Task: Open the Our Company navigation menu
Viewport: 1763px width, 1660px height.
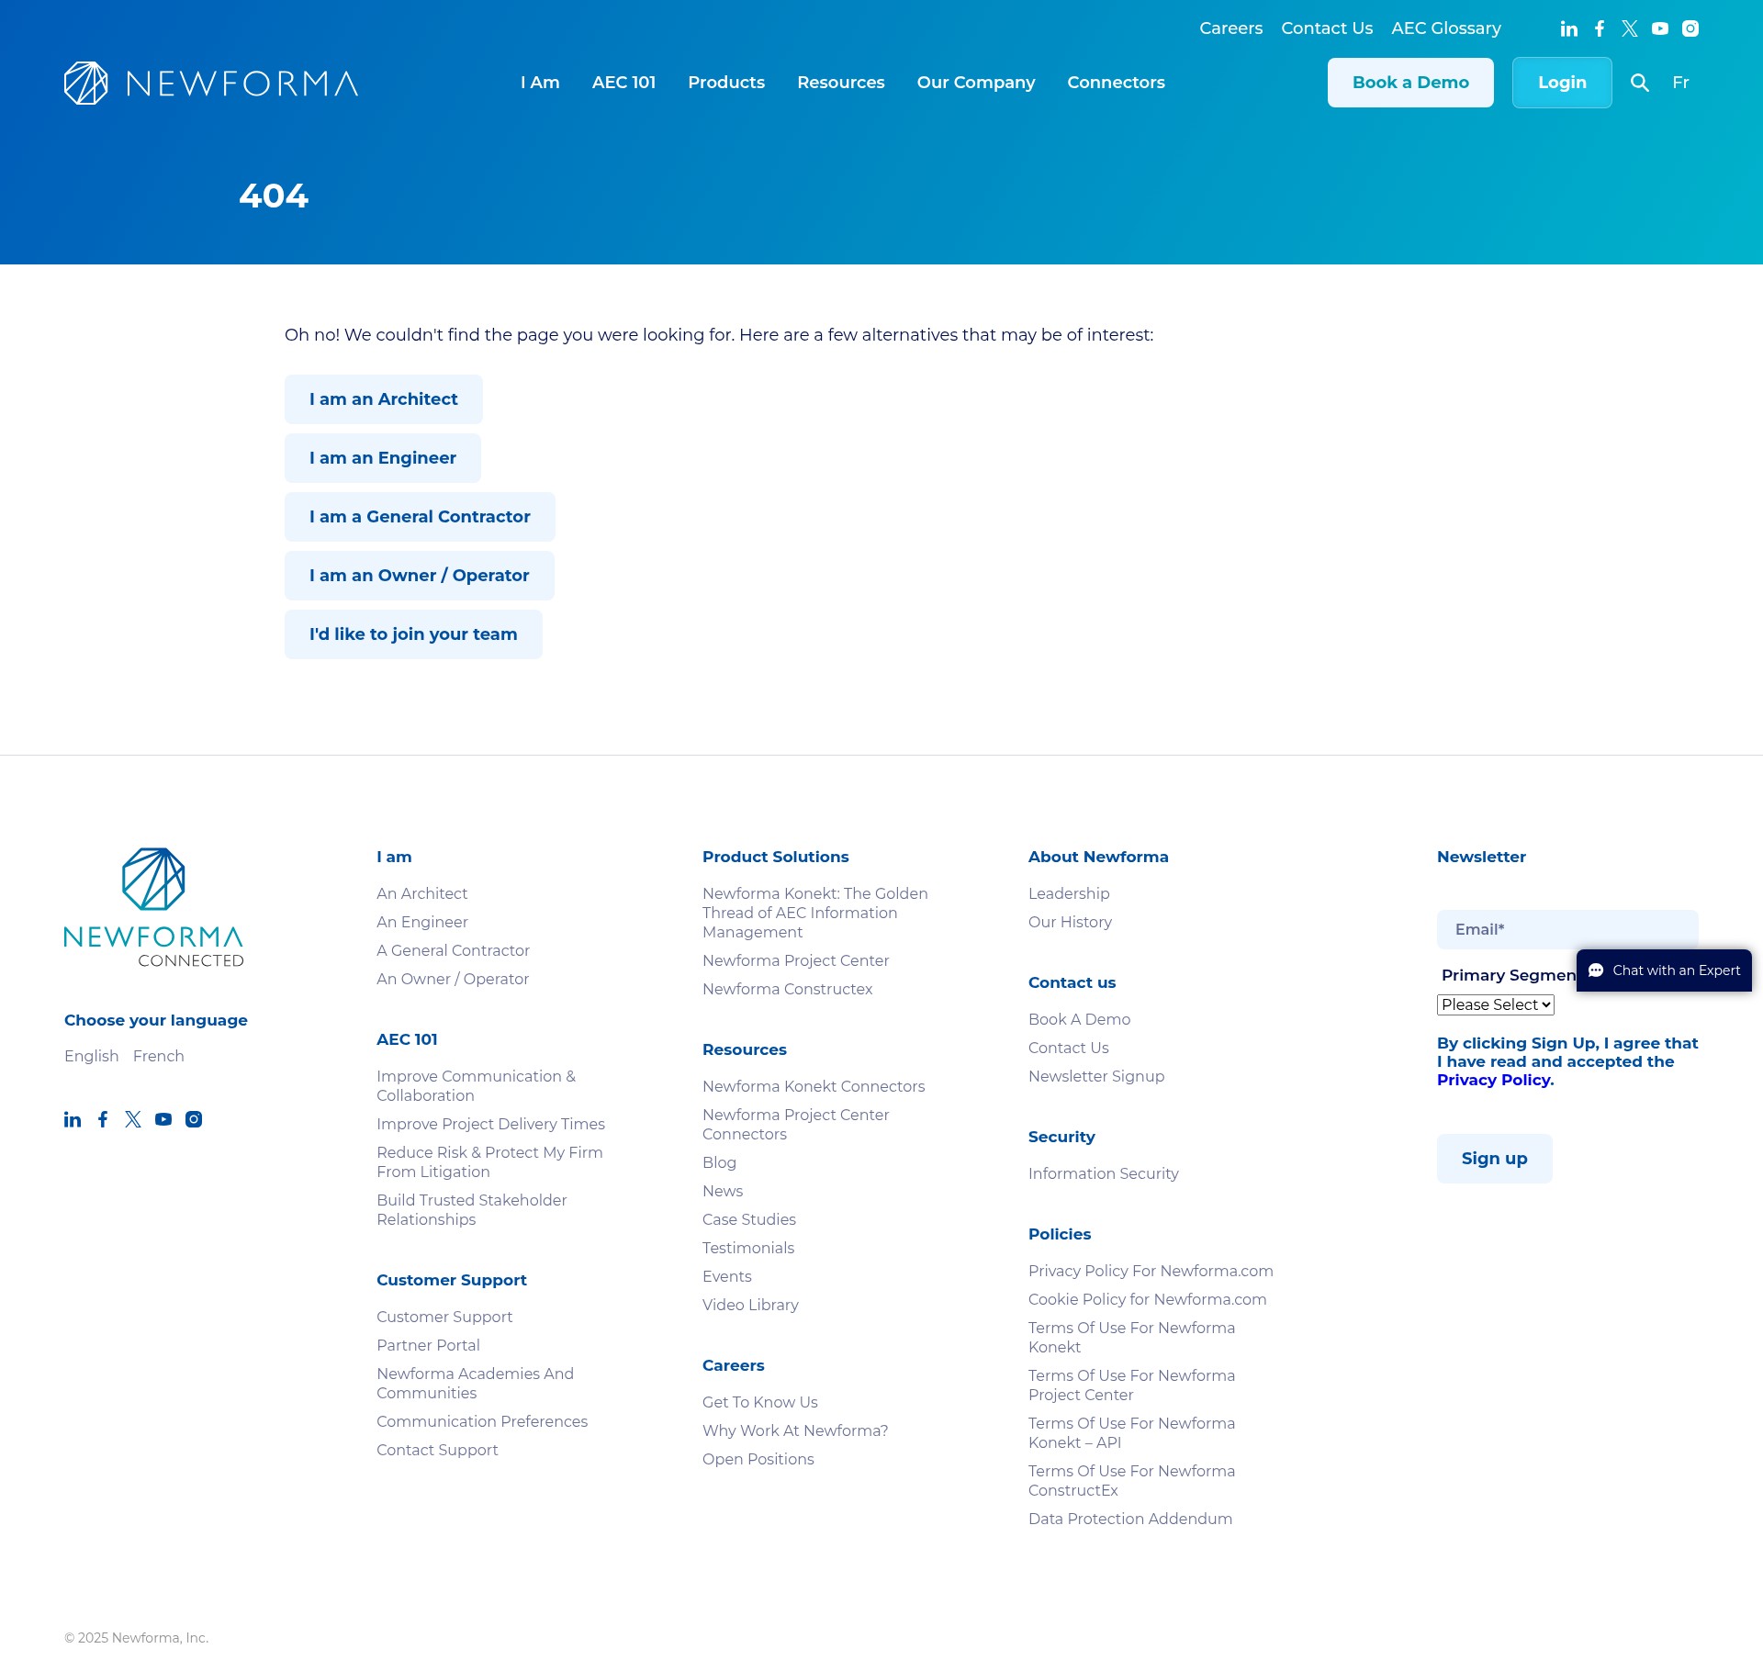Action: tap(976, 83)
